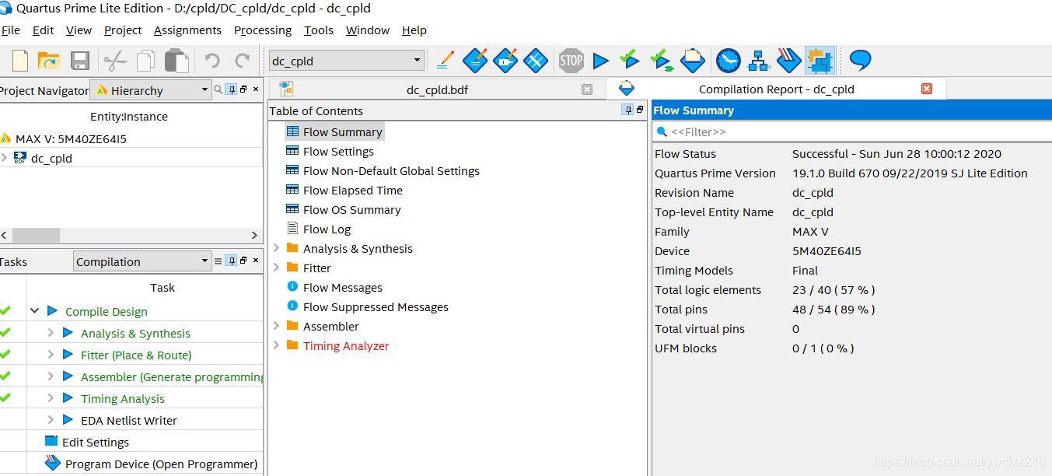This screenshot has height=476, width=1052.
Task: Click Program Device (Open Programmer) task
Action: point(161,464)
